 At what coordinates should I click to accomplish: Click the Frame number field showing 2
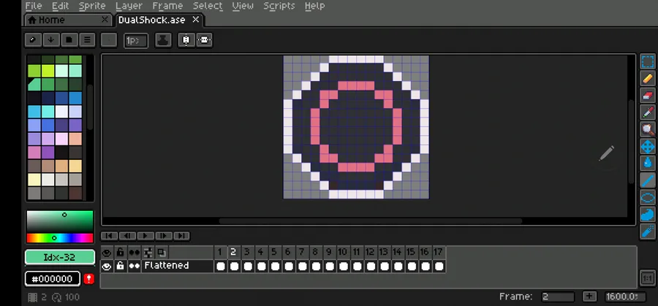coord(557,297)
